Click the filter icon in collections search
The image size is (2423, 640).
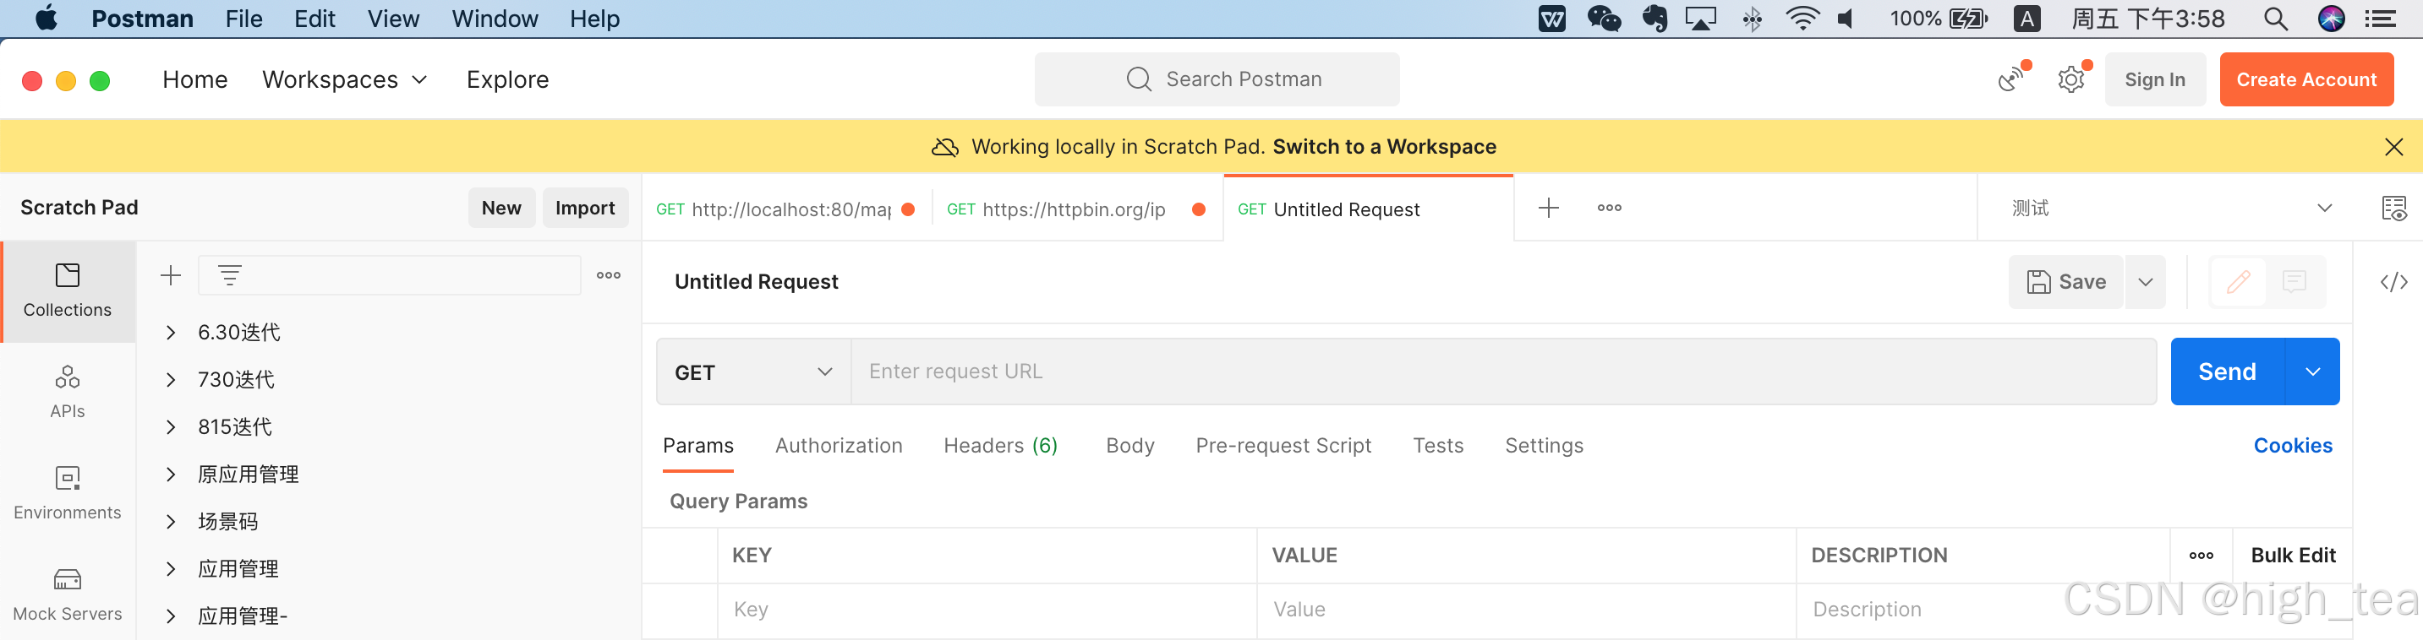click(x=229, y=275)
